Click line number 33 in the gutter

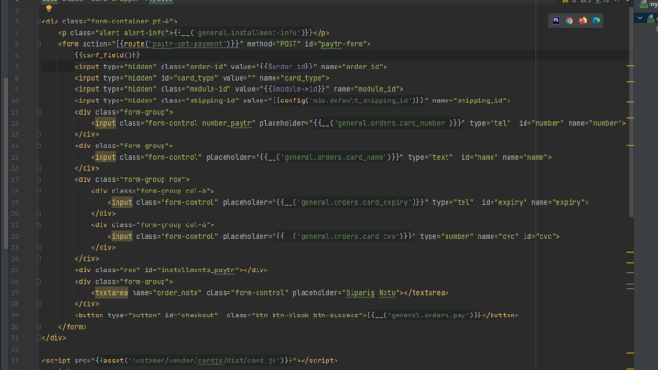pyautogui.click(x=15, y=361)
